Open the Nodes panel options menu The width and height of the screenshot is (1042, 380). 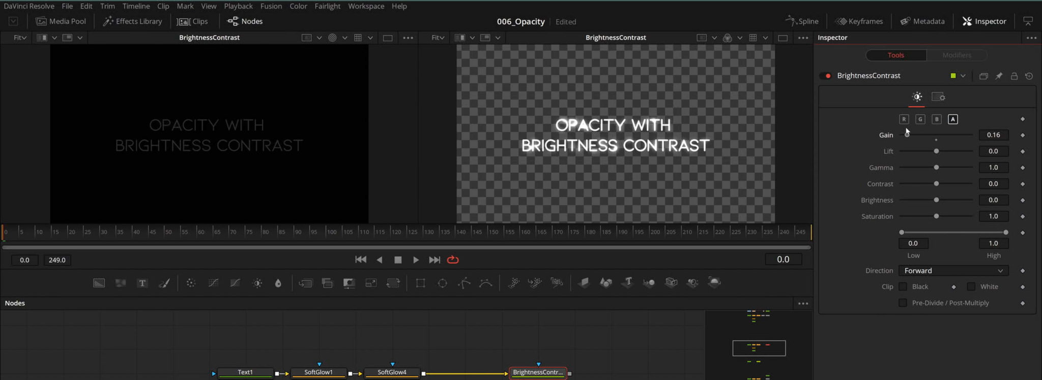tap(803, 303)
